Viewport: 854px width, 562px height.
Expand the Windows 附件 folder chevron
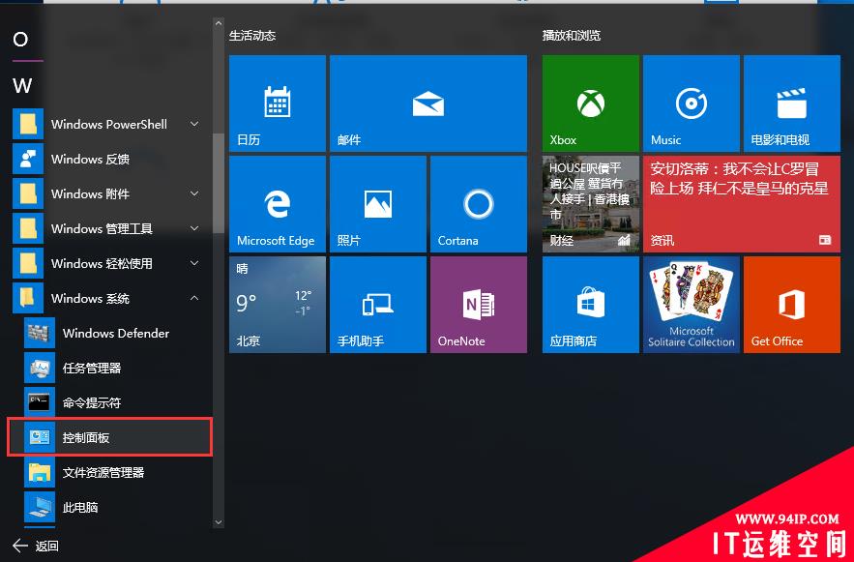[194, 193]
